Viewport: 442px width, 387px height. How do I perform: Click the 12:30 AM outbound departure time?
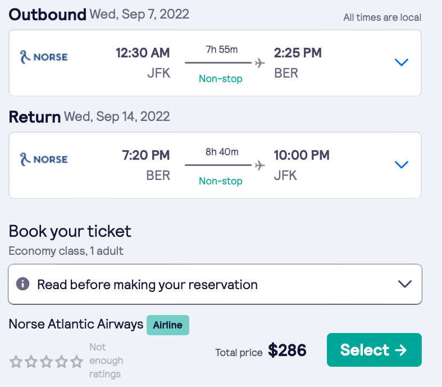click(143, 53)
